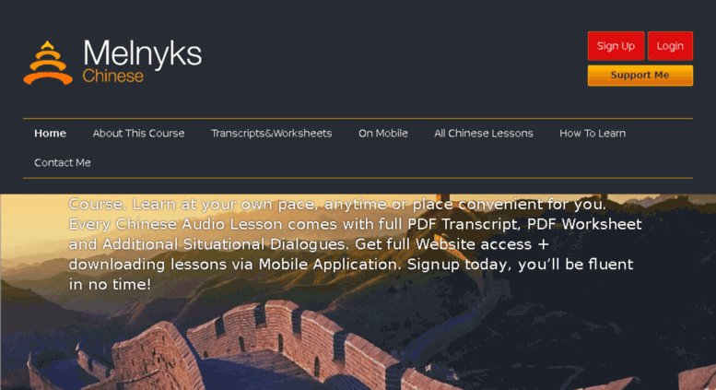This screenshot has width=716, height=390.
Task: Click the orange temple logo icon
Action: click(48, 63)
